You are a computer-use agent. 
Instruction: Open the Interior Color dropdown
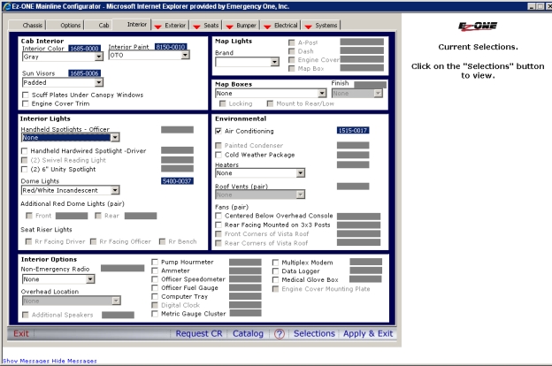(99, 57)
